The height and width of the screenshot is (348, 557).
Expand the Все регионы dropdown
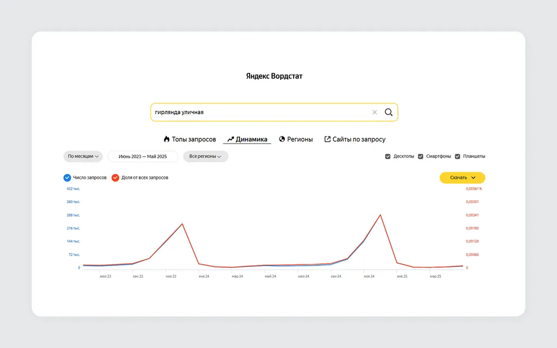tap(206, 156)
